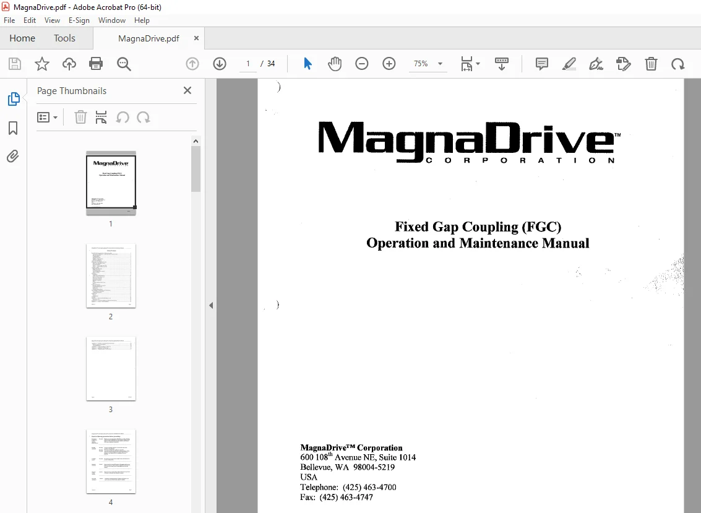Open the Edit menu

[x=30, y=20]
